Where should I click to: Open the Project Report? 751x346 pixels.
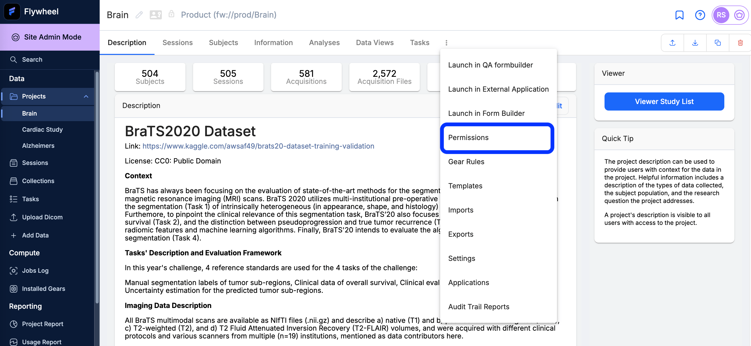(43, 324)
